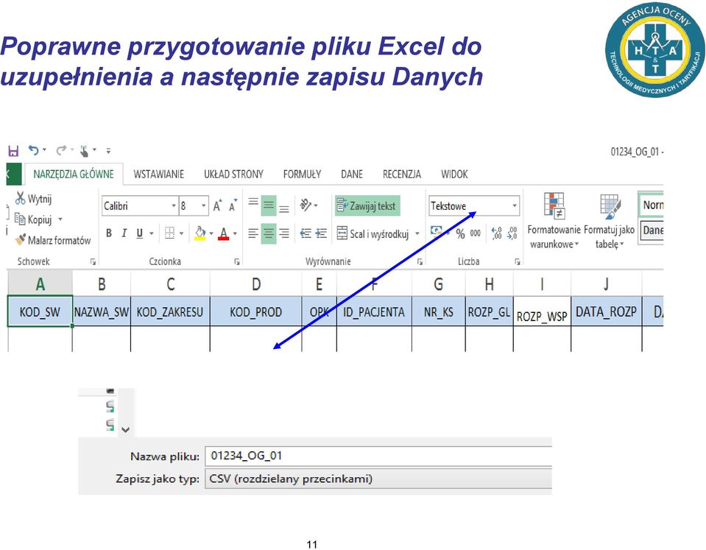Toggle Underline formatting

coord(140,233)
